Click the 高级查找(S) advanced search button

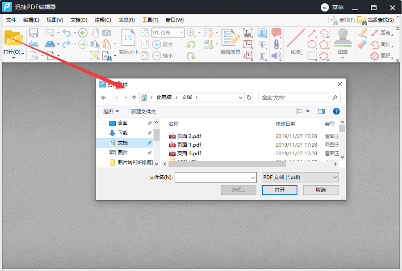(x=376, y=20)
